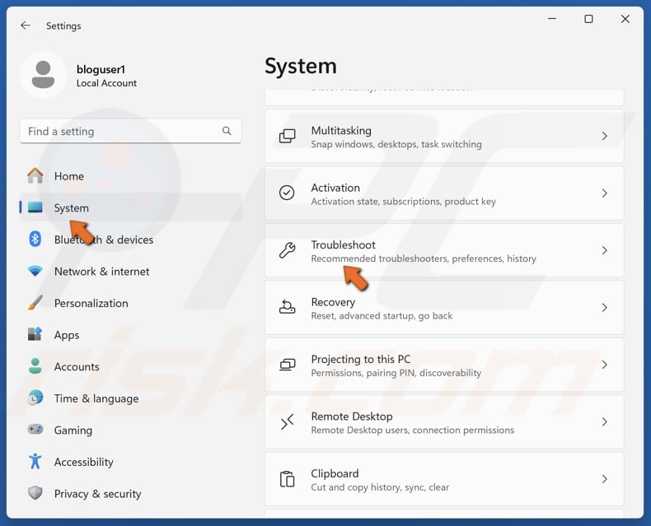Viewport: 651px width, 526px height.
Task: Click the bloguser1 profile avatar
Action: click(43, 75)
